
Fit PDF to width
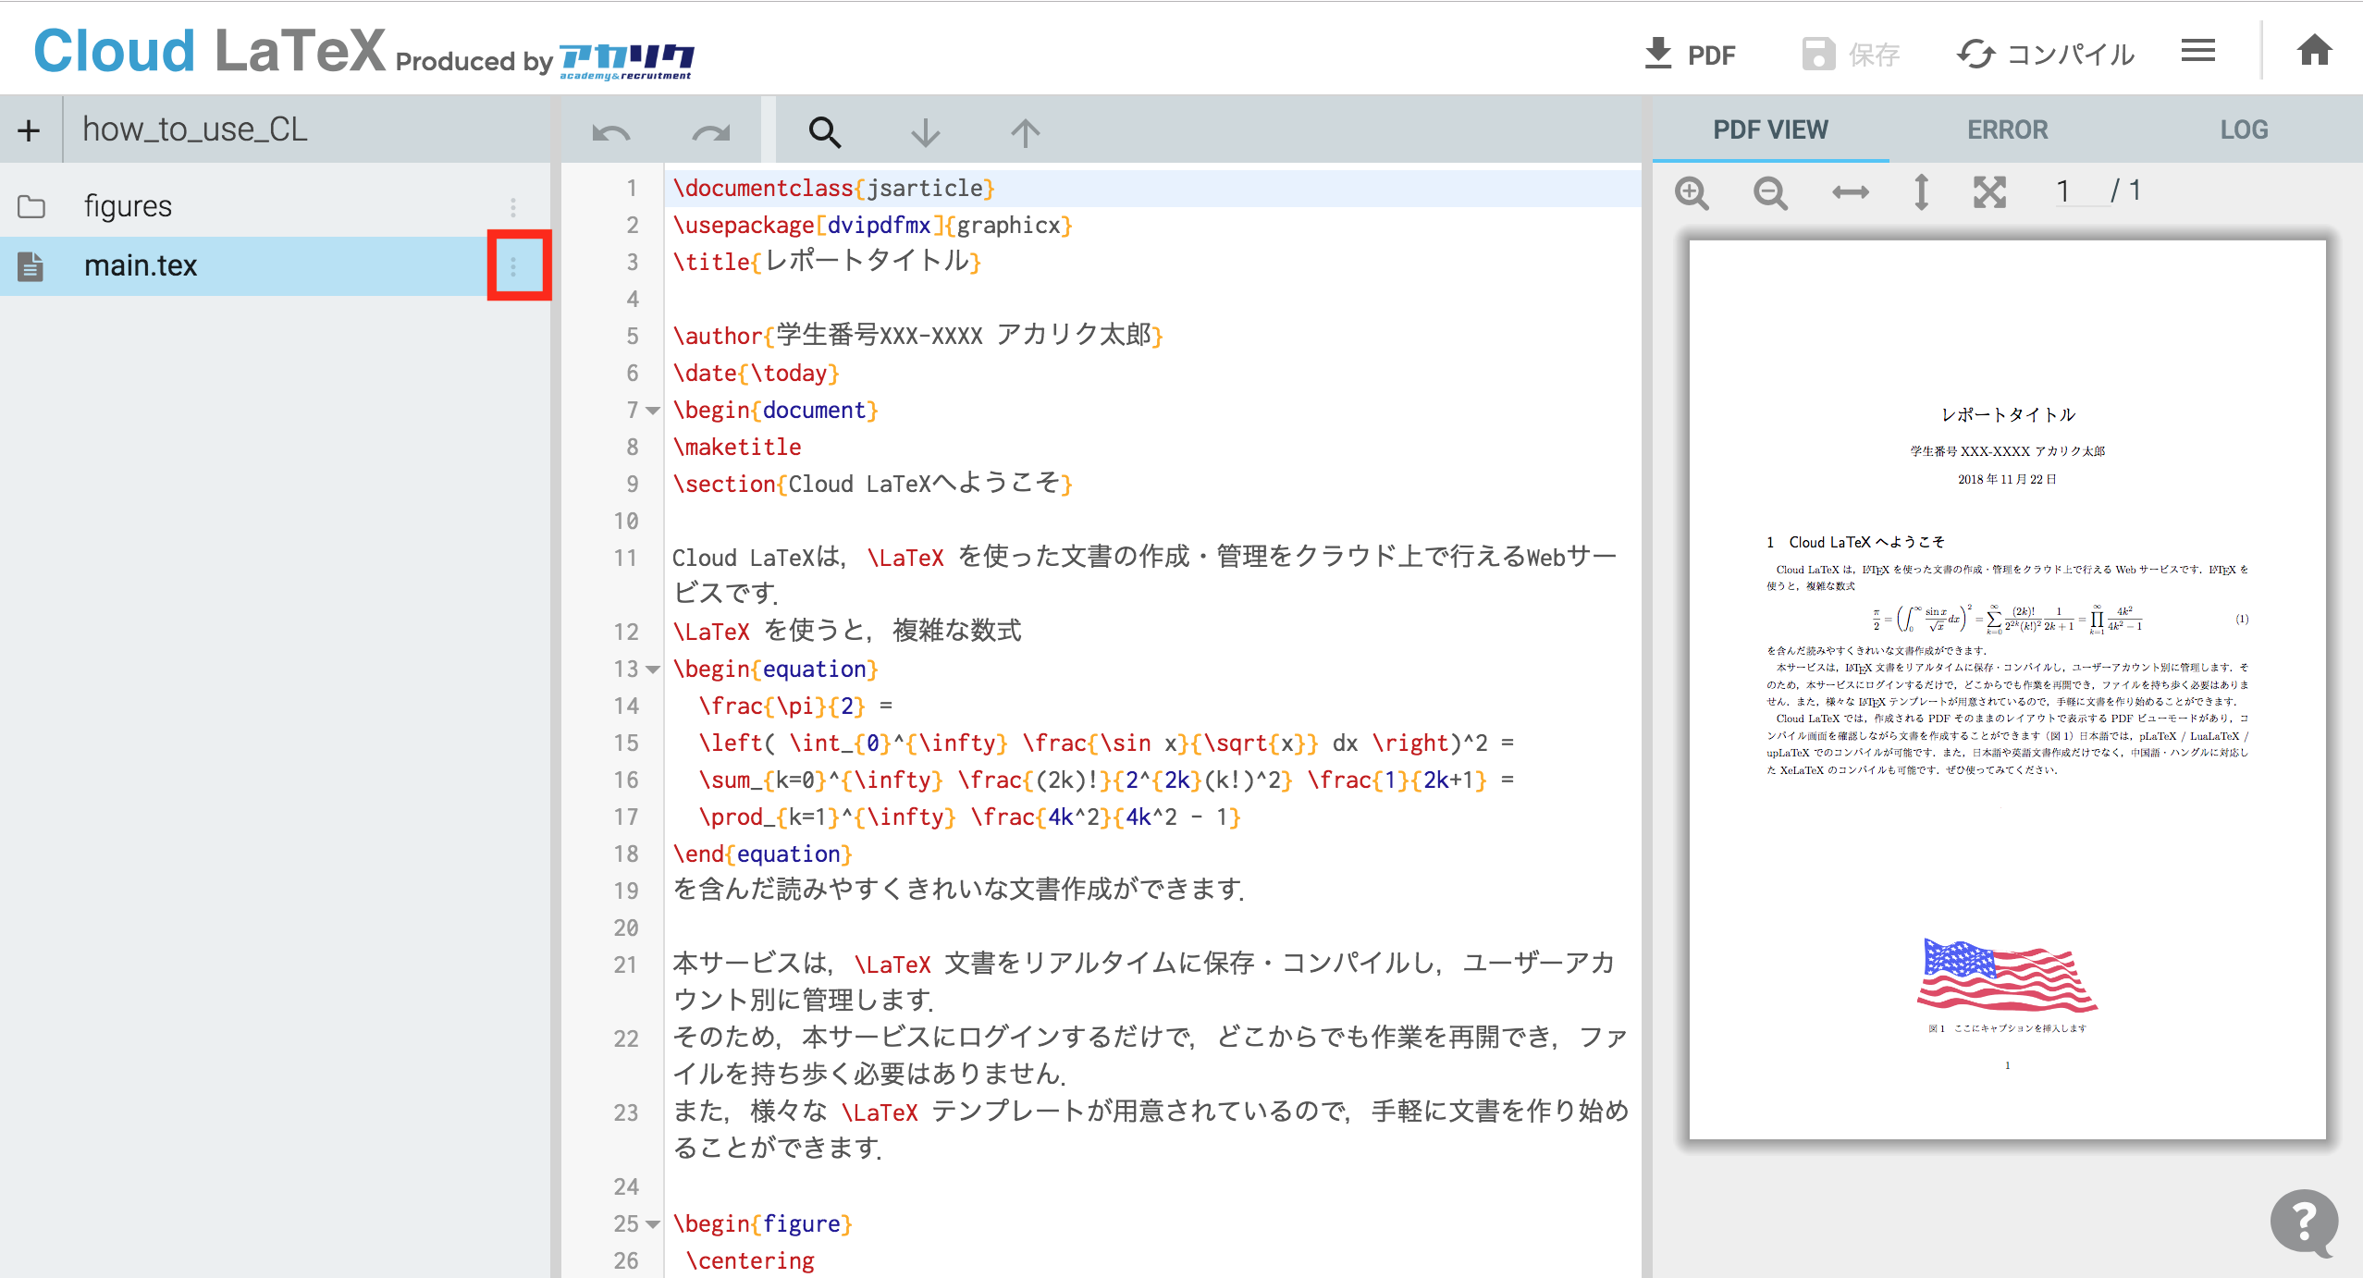coord(1850,192)
